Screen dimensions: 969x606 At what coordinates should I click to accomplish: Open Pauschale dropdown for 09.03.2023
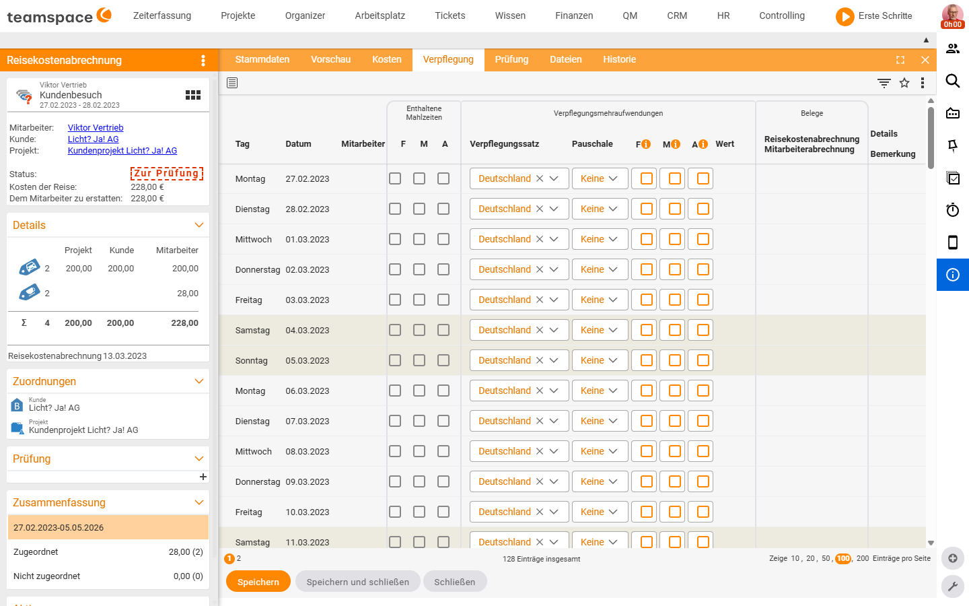pyautogui.click(x=600, y=481)
